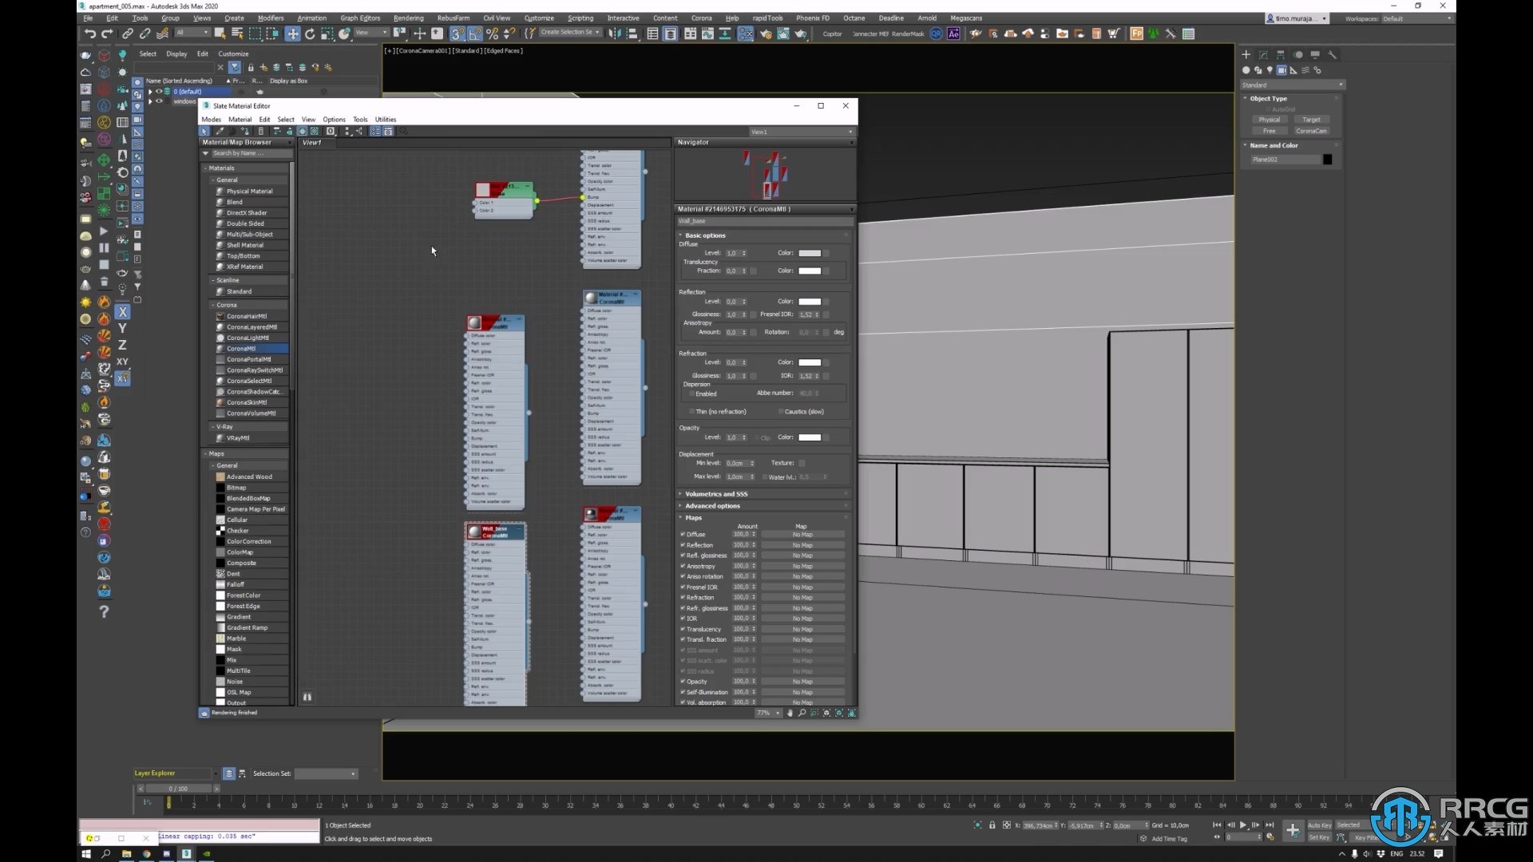
Task: Toggle the 3D Snaps button
Action: coord(457,34)
